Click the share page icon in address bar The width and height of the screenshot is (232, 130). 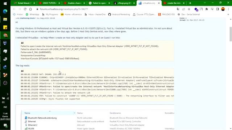(x=183, y=9)
